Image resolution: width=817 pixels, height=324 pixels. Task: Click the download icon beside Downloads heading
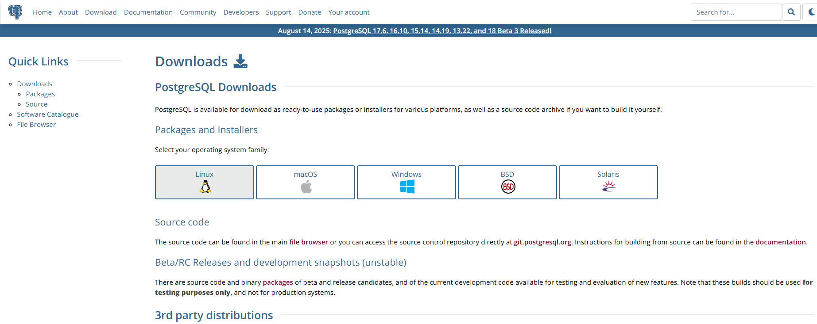pos(240,61)
